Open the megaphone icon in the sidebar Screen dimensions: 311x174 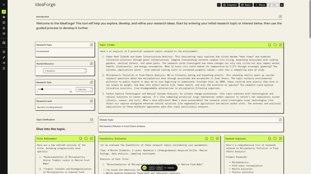point(4,63)
